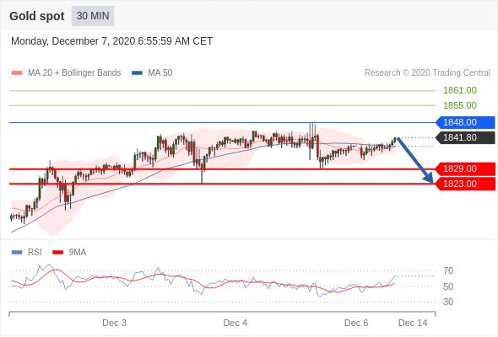The height and width of the screenshot is (337, 498).
Task: Click the red 9MA legend swatch
Action: coord(57,253)
